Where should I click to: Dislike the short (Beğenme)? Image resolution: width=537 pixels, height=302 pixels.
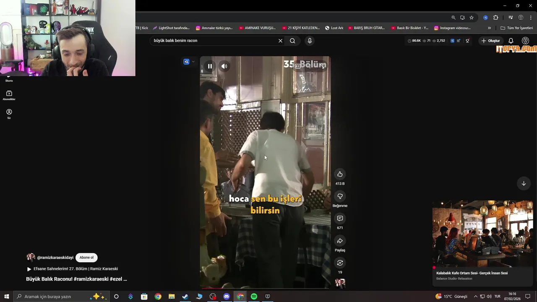tap(340, 196)
